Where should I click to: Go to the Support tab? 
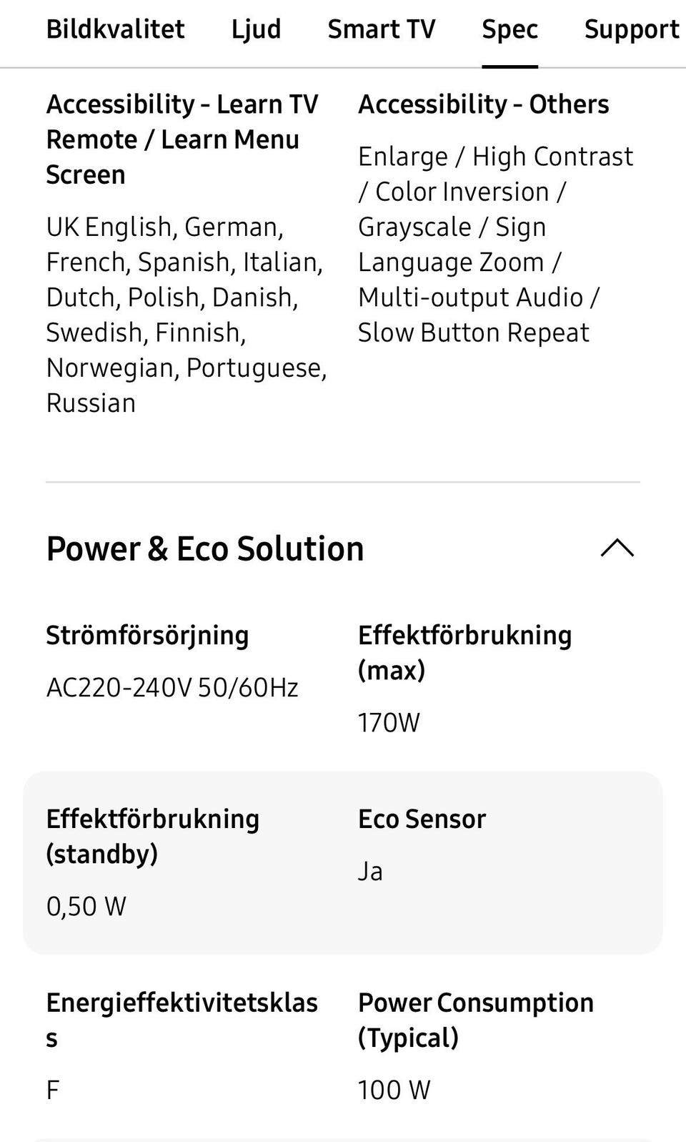coord(632,29)
